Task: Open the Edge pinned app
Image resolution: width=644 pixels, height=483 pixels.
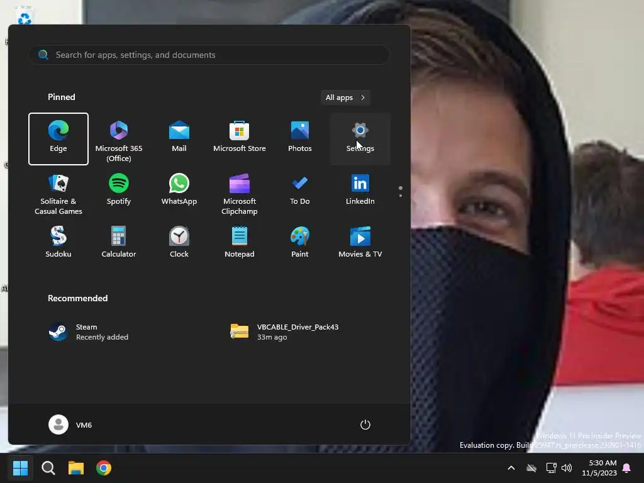Action: [x=58, y=139]
